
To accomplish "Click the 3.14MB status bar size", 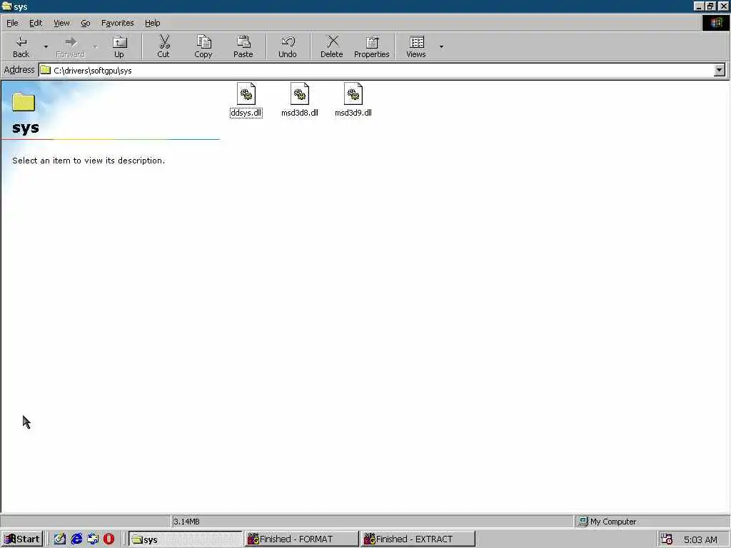I will click(x=186, y=522).
